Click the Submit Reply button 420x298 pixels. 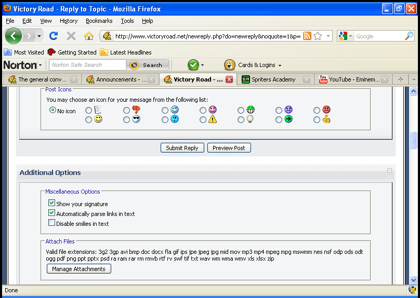(x=182, y=148)
